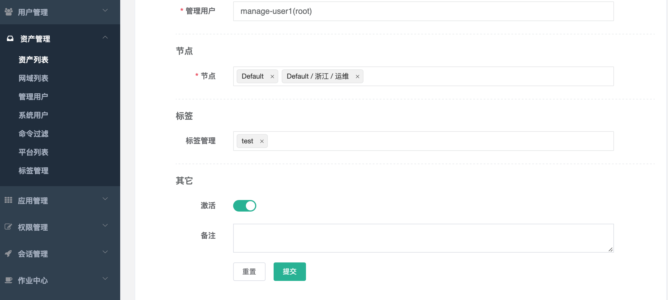Image resolution: width=668 pixels, height=300 pixels.
Task: Click the Default node tag text
Action: pyautogui.click(x=253, y=76)
